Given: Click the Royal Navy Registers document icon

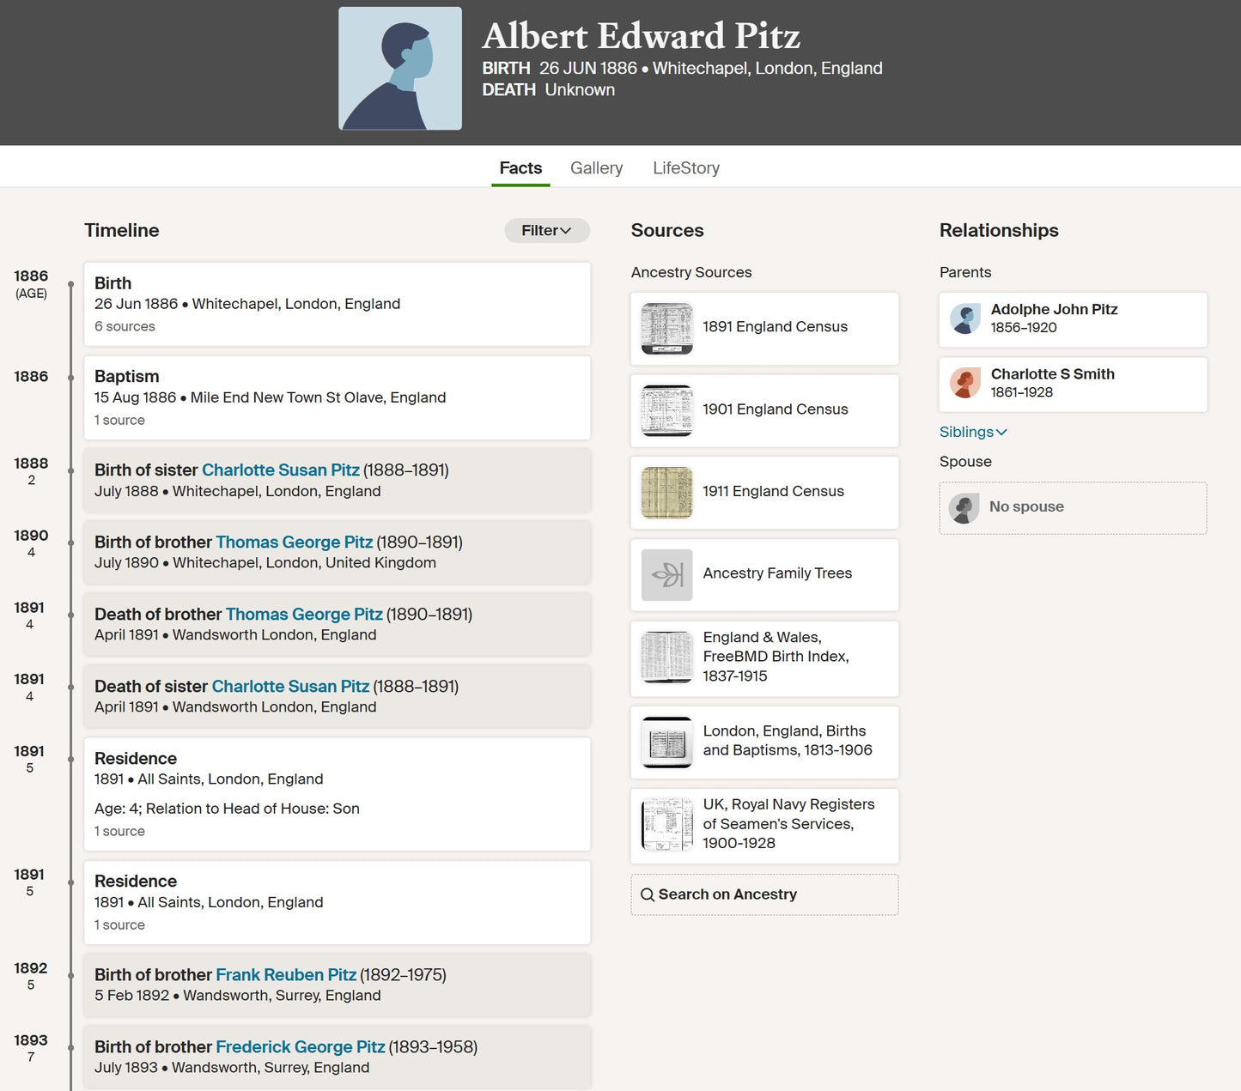Looking at the screenshot, I should (666, 824).
